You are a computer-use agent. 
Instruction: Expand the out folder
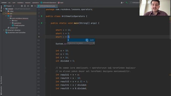point(6,14)
